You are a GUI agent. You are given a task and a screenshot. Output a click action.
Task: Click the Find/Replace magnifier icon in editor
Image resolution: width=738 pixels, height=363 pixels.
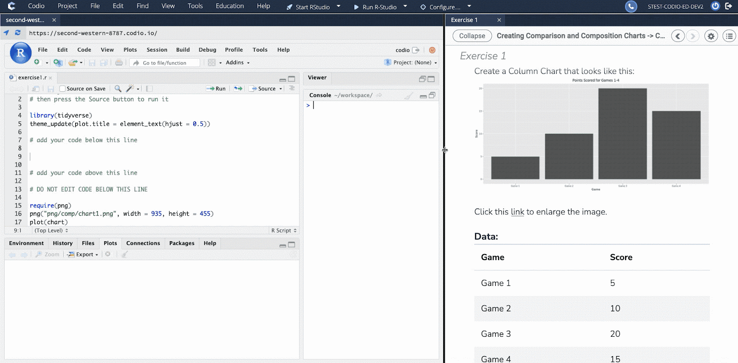[118, 89]
